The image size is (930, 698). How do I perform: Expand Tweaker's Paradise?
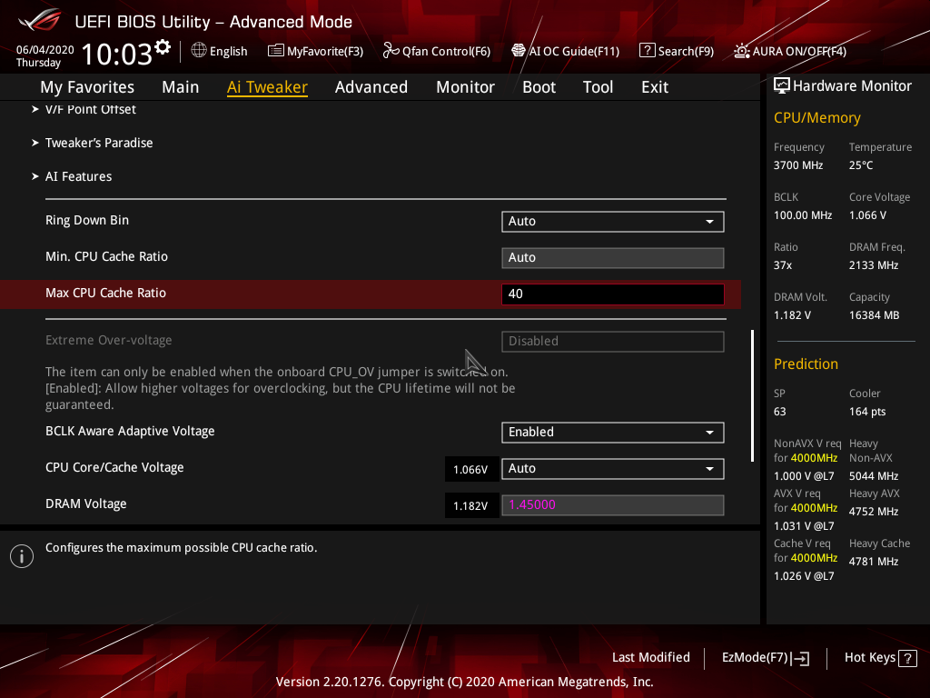(x=100, y=143)
